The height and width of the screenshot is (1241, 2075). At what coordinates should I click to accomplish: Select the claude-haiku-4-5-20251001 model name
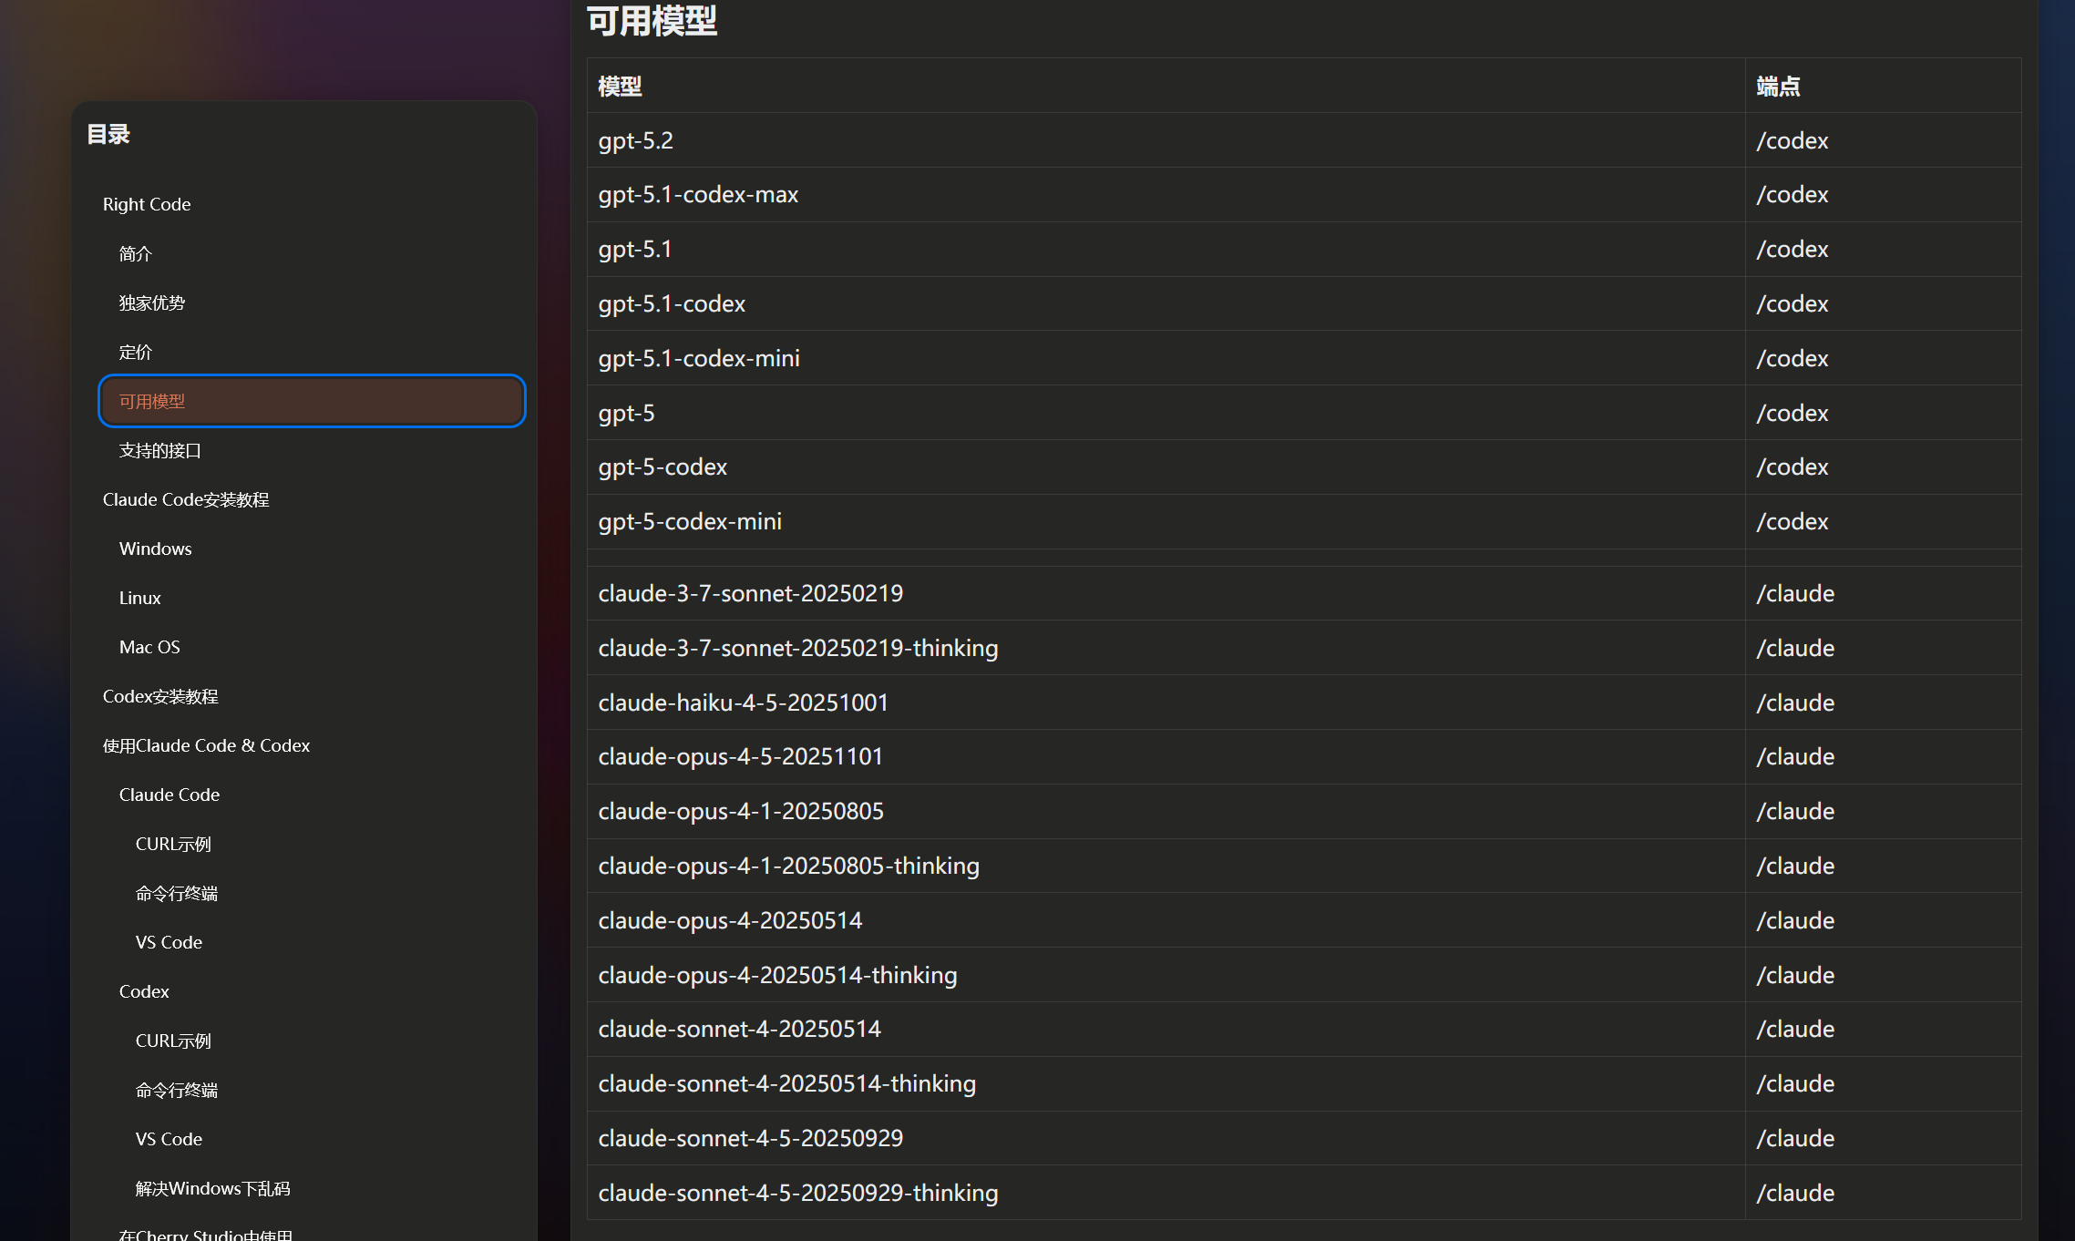[x=743, y=703]
